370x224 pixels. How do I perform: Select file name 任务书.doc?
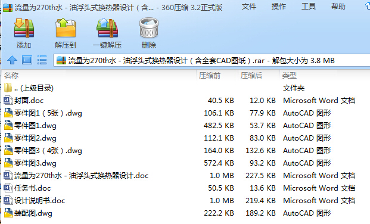[33, 188]
